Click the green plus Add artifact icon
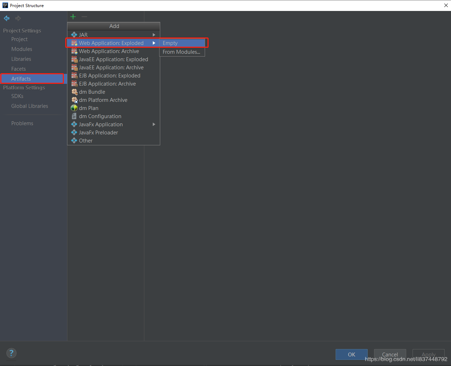Image resolution: width=451 pixels, height=366 pixels. click(73, 17)
